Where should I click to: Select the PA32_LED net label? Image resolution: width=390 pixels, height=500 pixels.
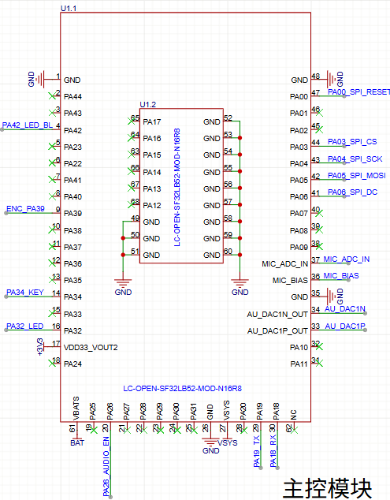pyautogui.click(x=25, y=326)
